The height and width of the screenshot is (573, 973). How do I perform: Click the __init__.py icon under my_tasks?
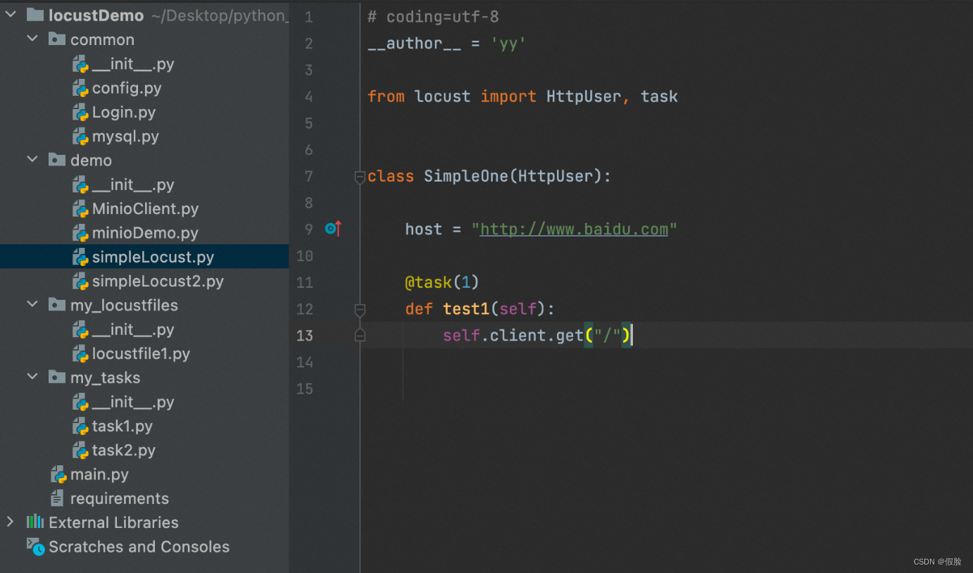click(80, 402)
